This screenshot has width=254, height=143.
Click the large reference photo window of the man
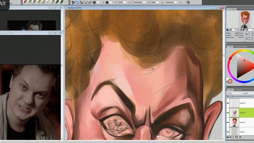30,102
